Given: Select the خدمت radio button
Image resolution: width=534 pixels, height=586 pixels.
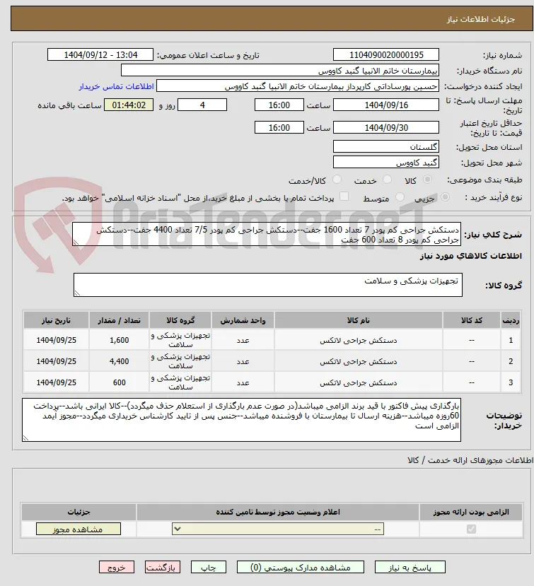Looking at the screenshot, I should pos(388,180).
